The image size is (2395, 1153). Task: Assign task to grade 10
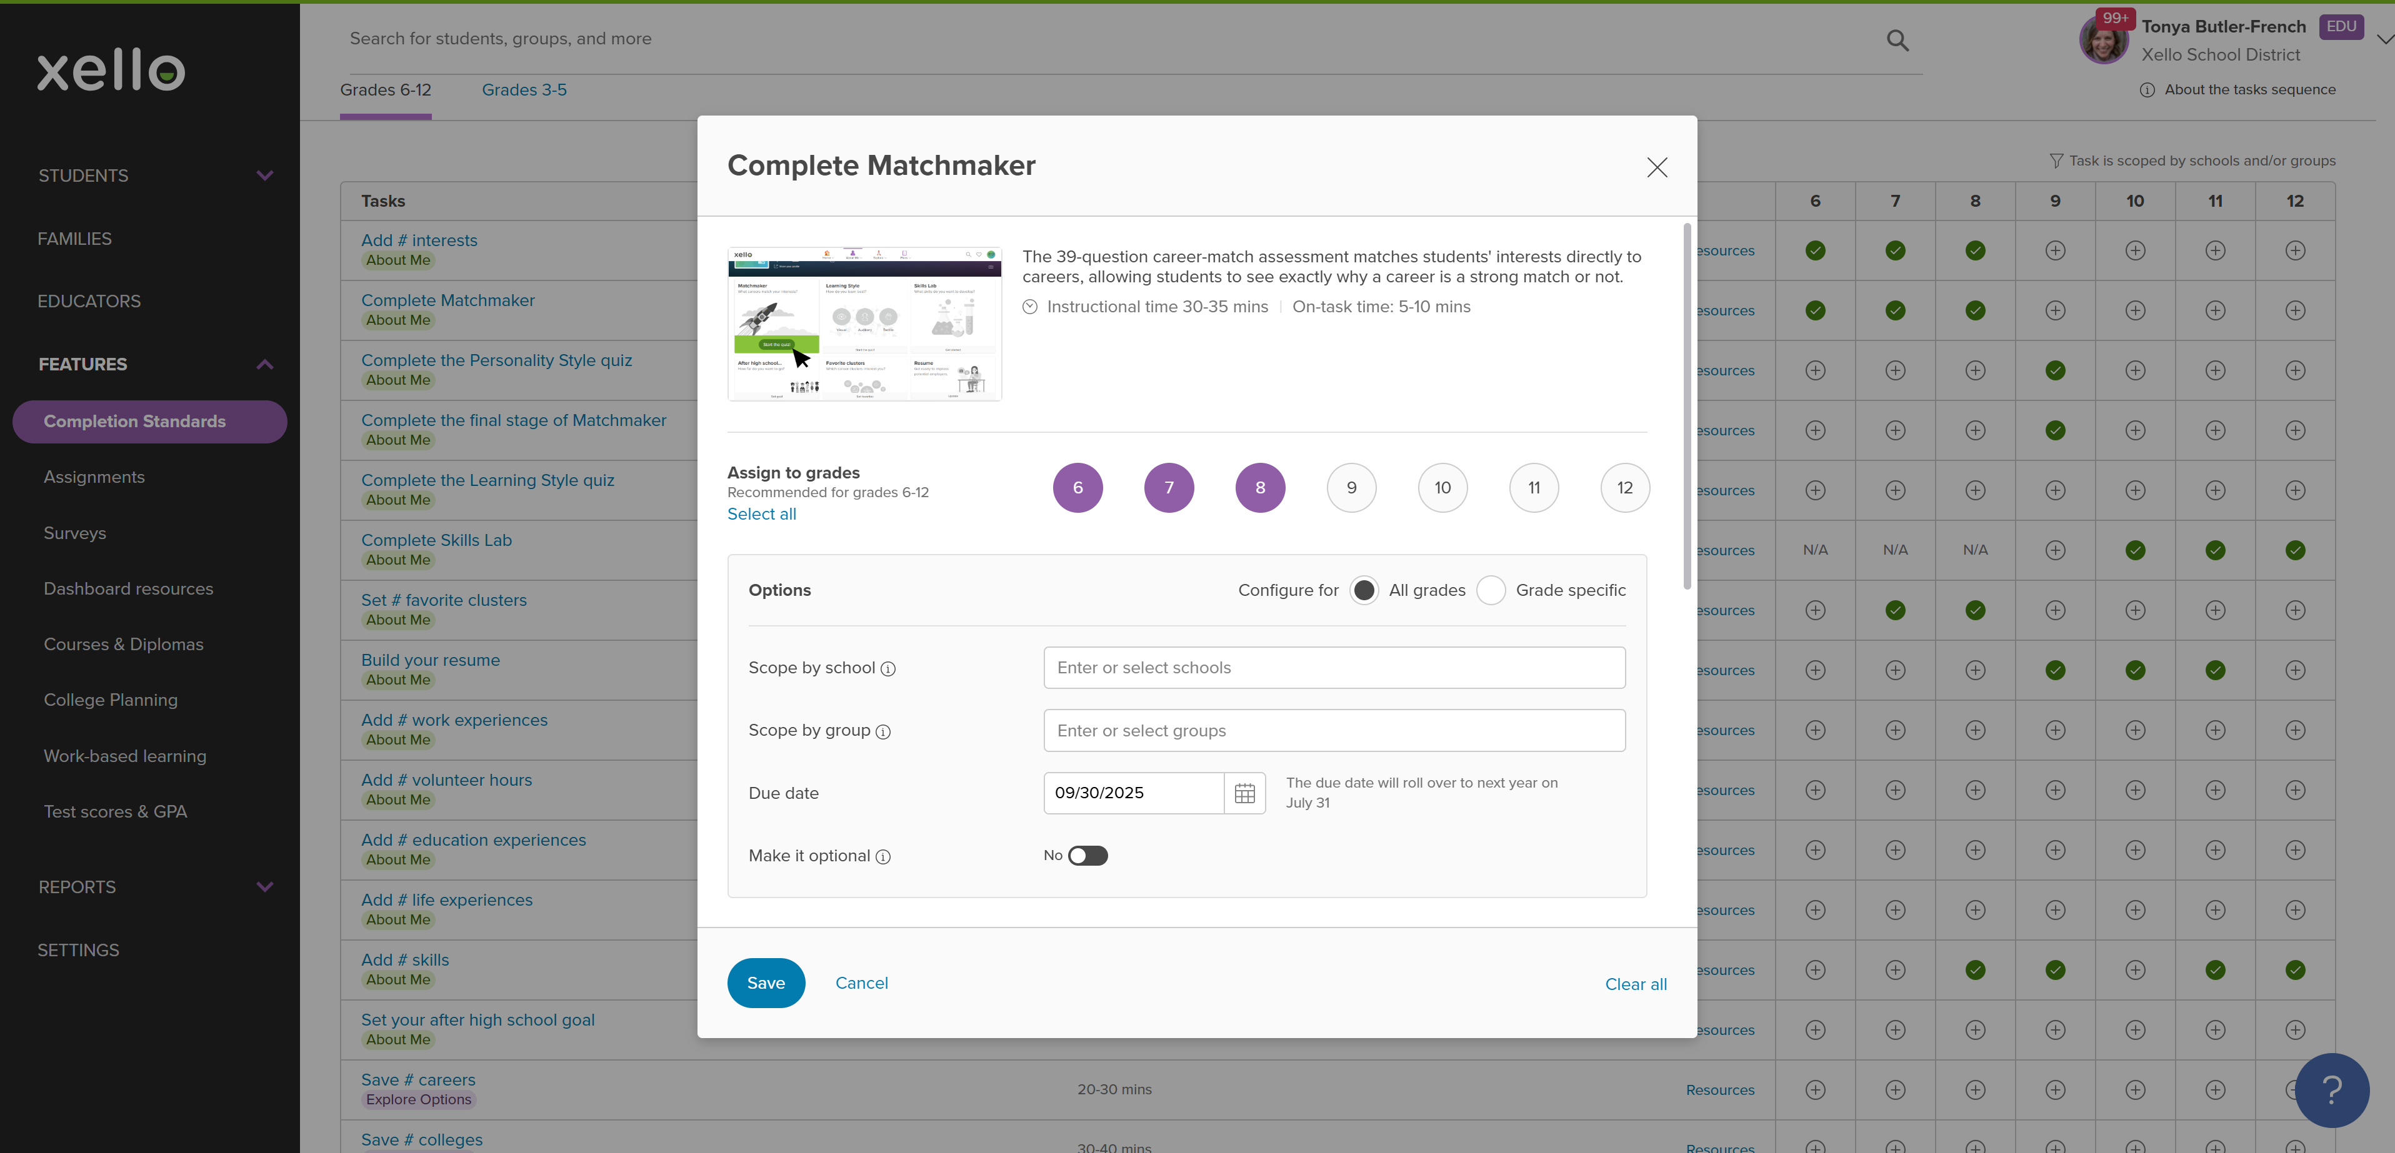point(1442,488)
